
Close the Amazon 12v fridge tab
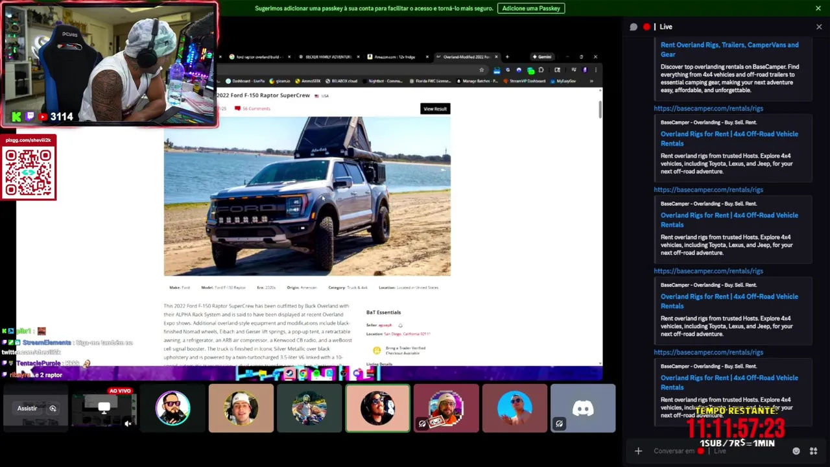click(427, 57)
